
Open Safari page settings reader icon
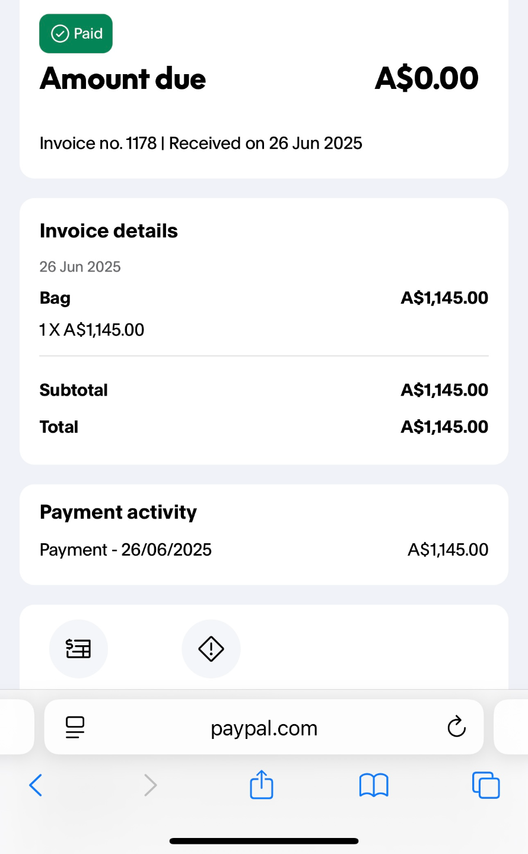click(75, 727)
